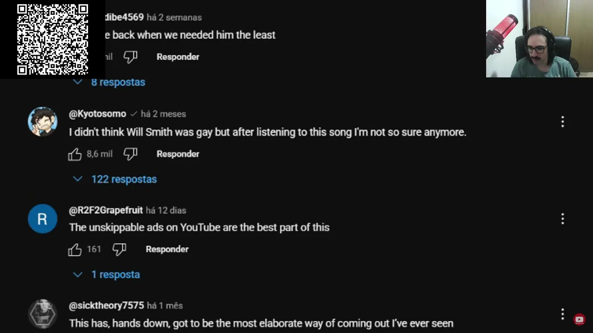Click the Kyotosomo profile avatar

43,122
